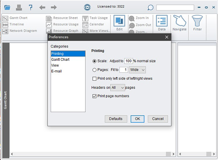Click the search input field

(175, 8)
